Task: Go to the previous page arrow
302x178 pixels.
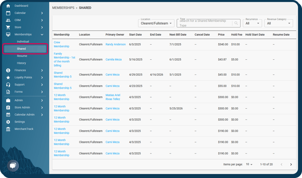Action: pos(281,164)
